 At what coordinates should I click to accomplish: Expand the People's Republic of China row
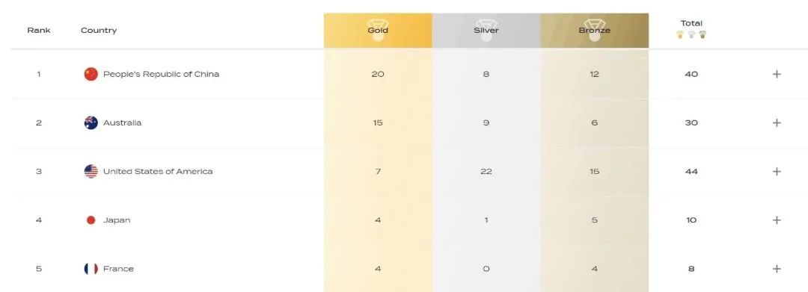click(777, 74)
